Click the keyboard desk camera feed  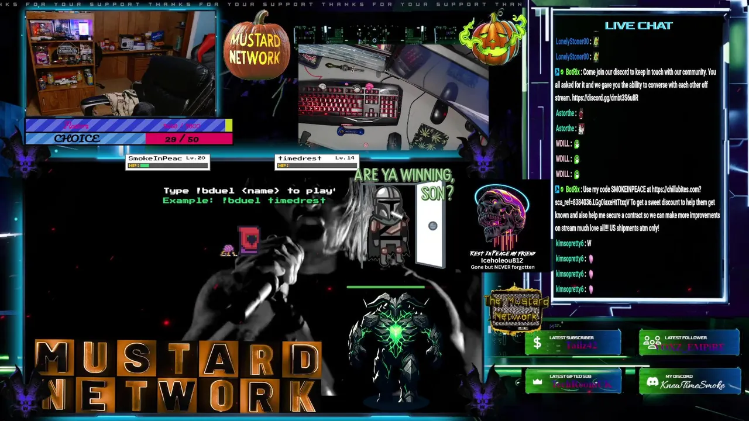(x=393, y=96)
